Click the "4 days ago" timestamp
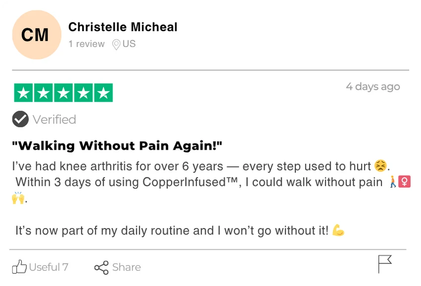The width and height of the screenshot is (421, 286). (372, 86)
